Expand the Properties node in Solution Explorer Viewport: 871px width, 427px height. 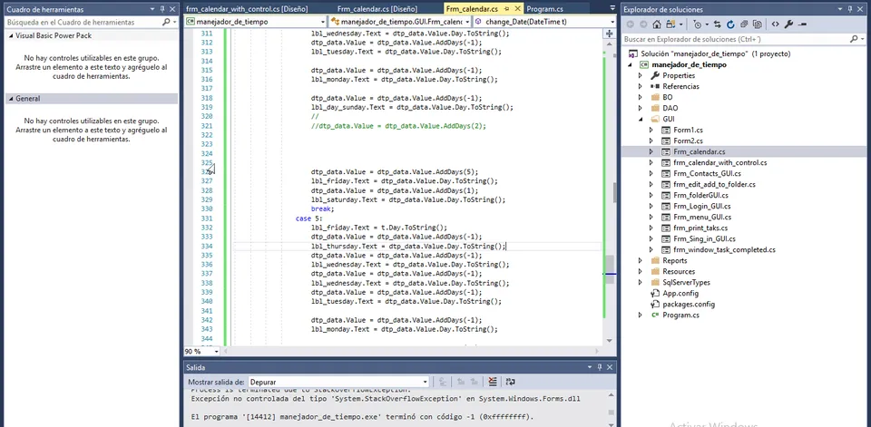(x=641, y=75)
